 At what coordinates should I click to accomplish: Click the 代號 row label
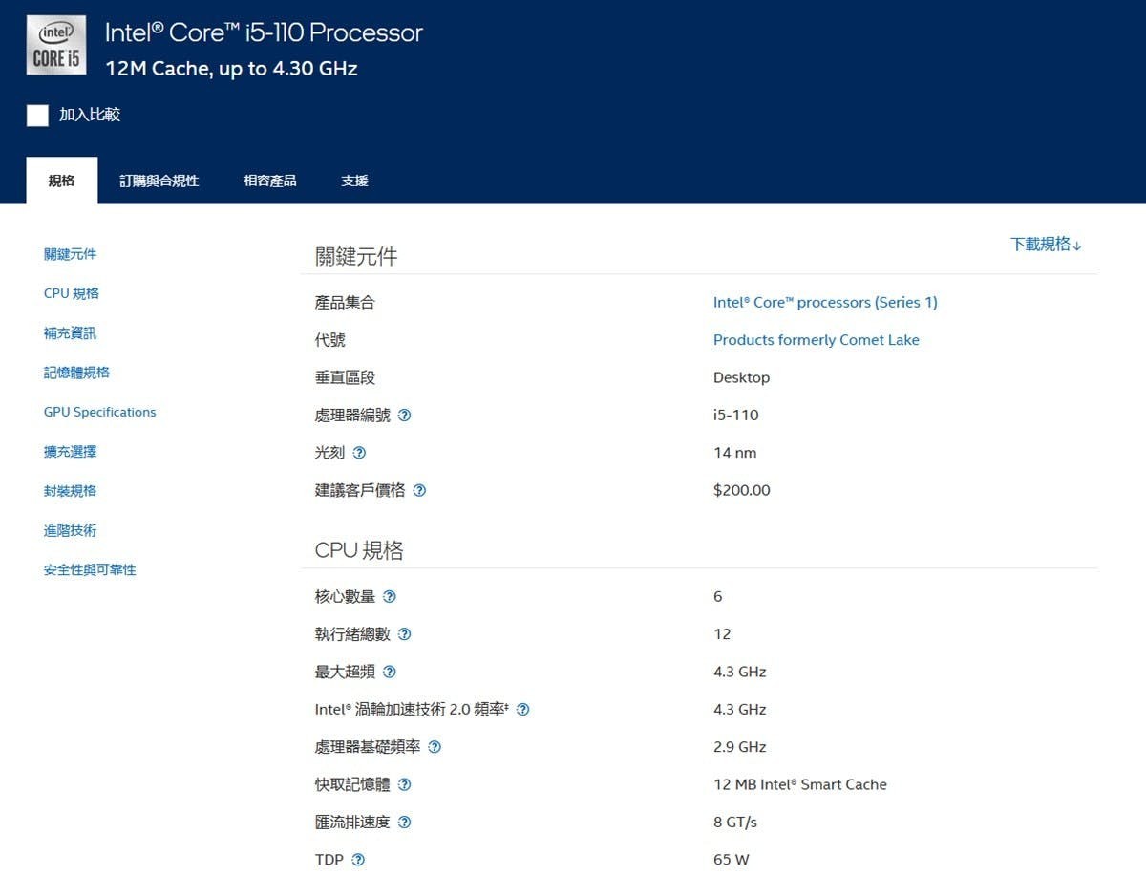(330, 340)
